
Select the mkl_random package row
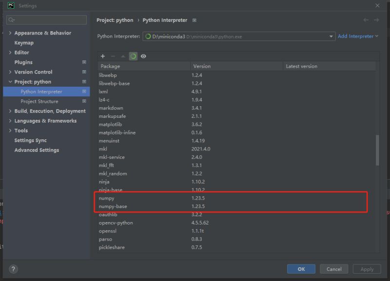tap(236, 173)
